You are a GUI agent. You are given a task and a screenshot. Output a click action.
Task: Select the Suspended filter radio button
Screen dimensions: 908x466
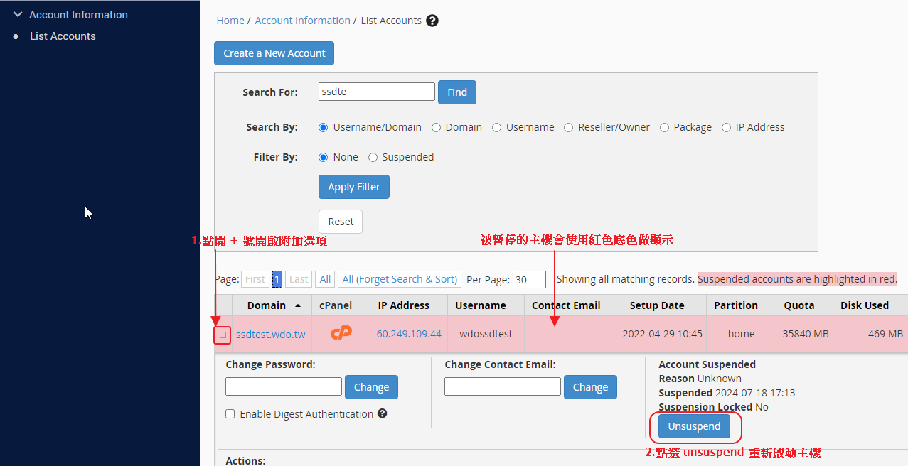373,157
